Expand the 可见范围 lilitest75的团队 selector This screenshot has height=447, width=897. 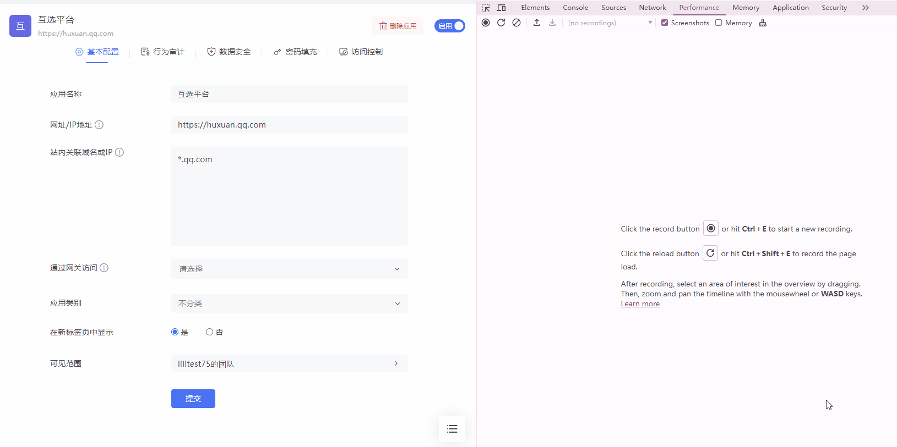click(x=290, y=363)
